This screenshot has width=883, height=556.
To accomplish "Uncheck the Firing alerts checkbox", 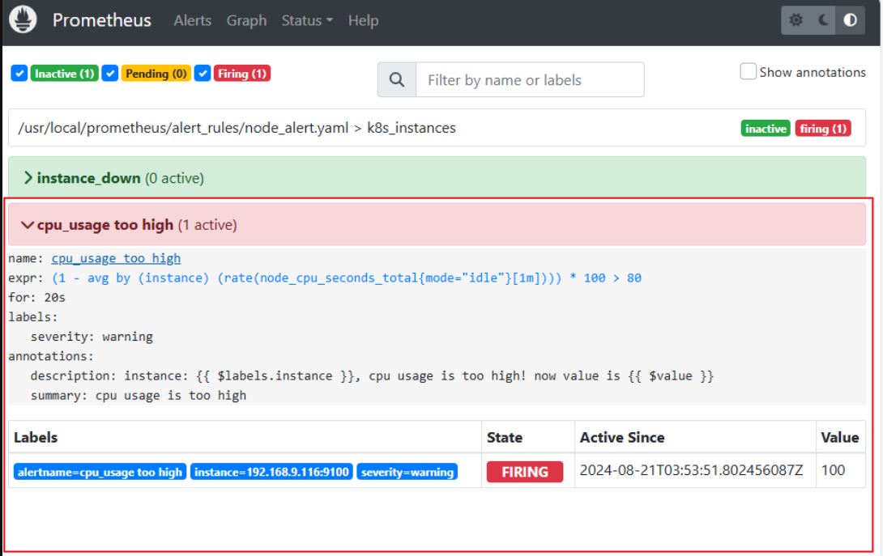I will pos(203,73).
